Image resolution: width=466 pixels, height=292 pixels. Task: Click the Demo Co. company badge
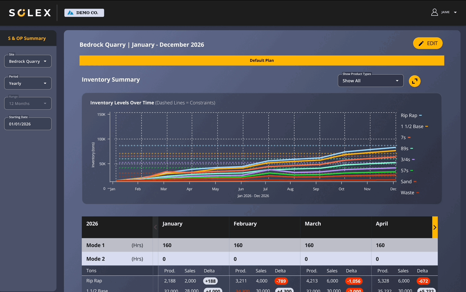pyautogui.click(x=84, y=13)
